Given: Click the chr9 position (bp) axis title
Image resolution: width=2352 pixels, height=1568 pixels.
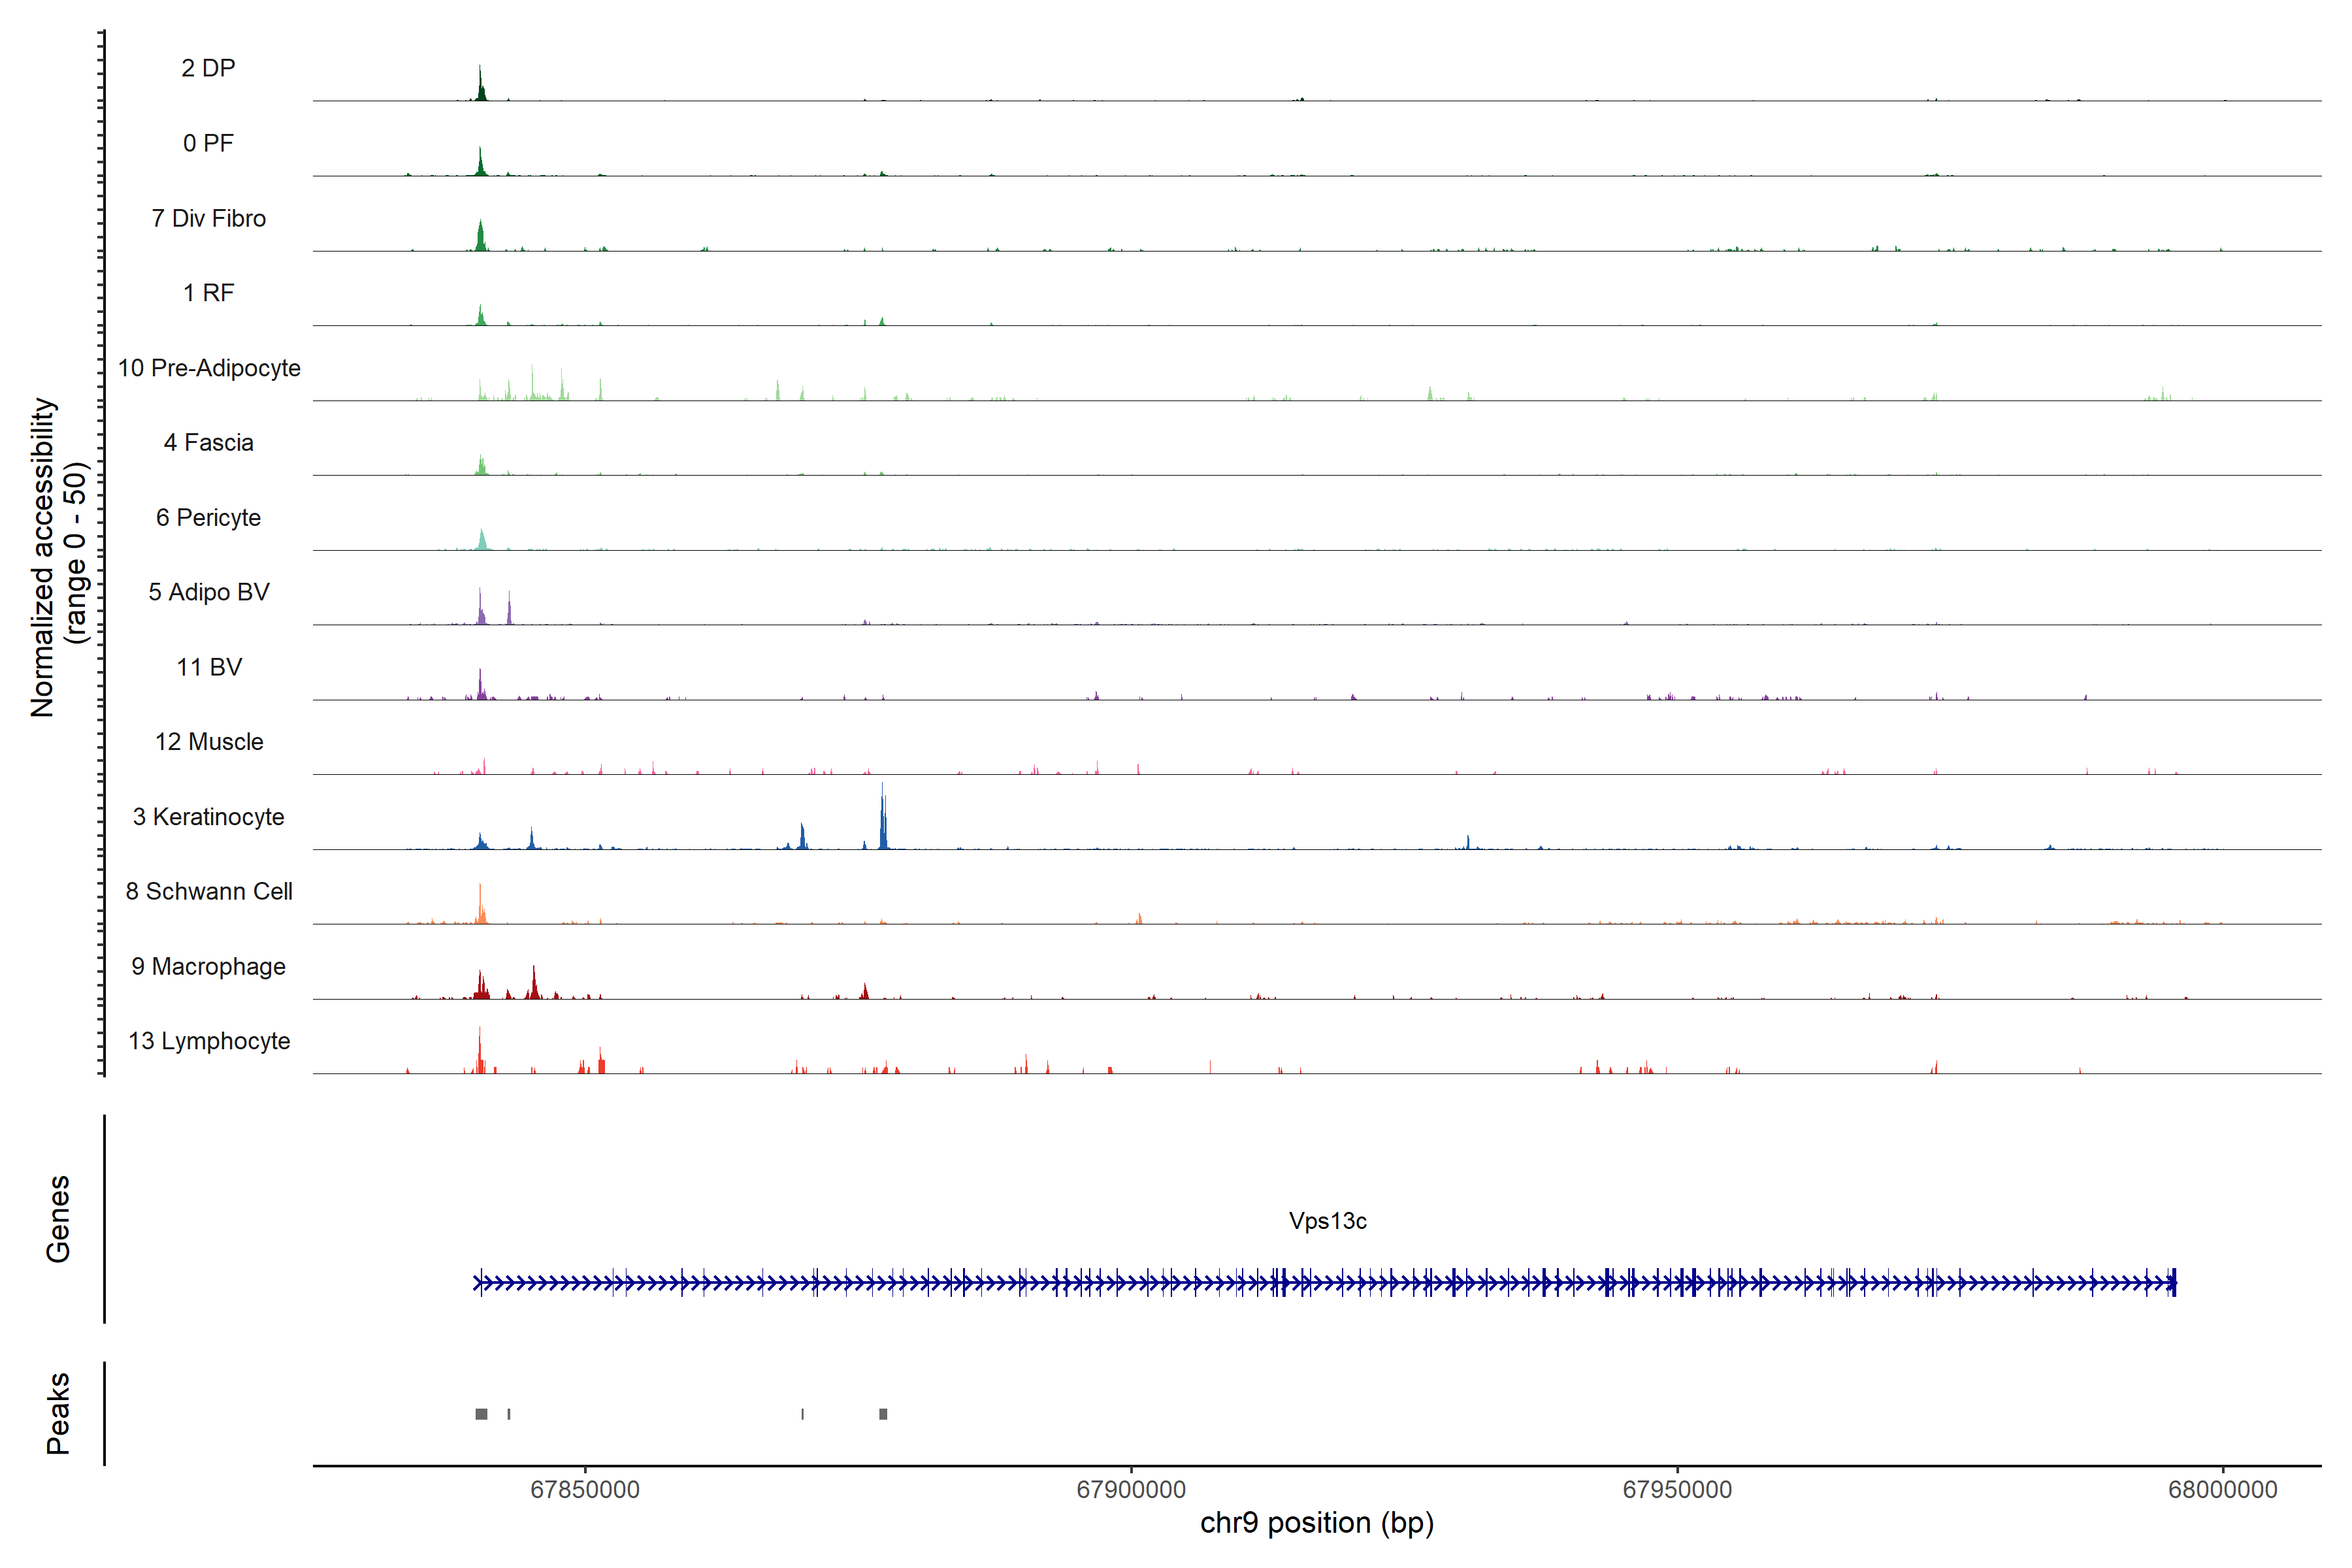Looking at the screenshot, I should 1316,1523.
